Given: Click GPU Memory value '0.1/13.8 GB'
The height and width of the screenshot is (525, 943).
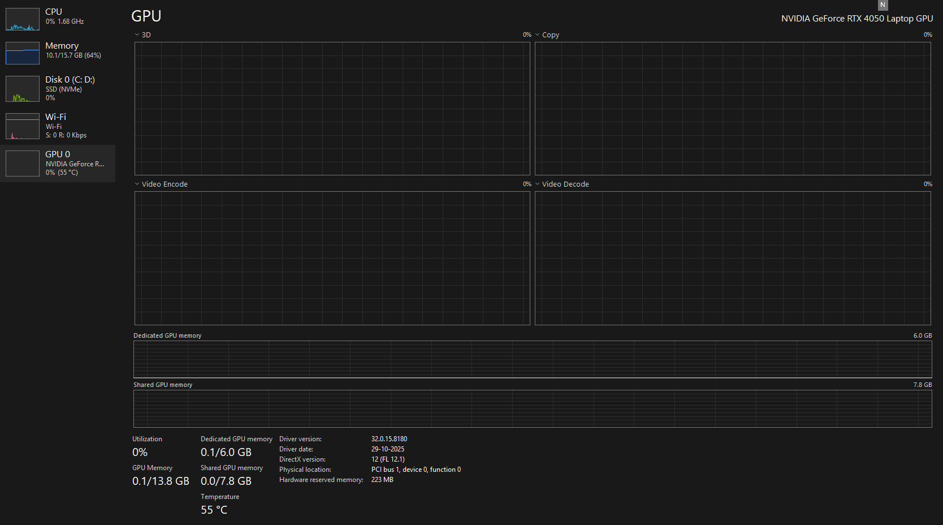Looking at the screenshot, I should point(161,481).
